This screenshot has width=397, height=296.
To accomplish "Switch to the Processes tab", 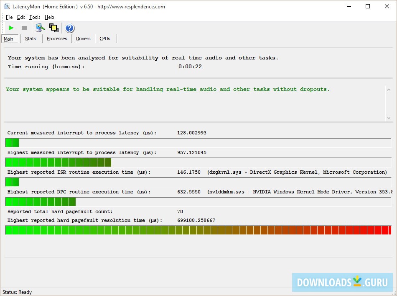I will click(57, 39).
